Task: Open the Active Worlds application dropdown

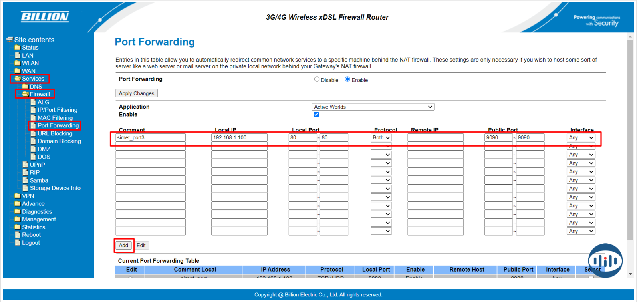Action: 373,107
